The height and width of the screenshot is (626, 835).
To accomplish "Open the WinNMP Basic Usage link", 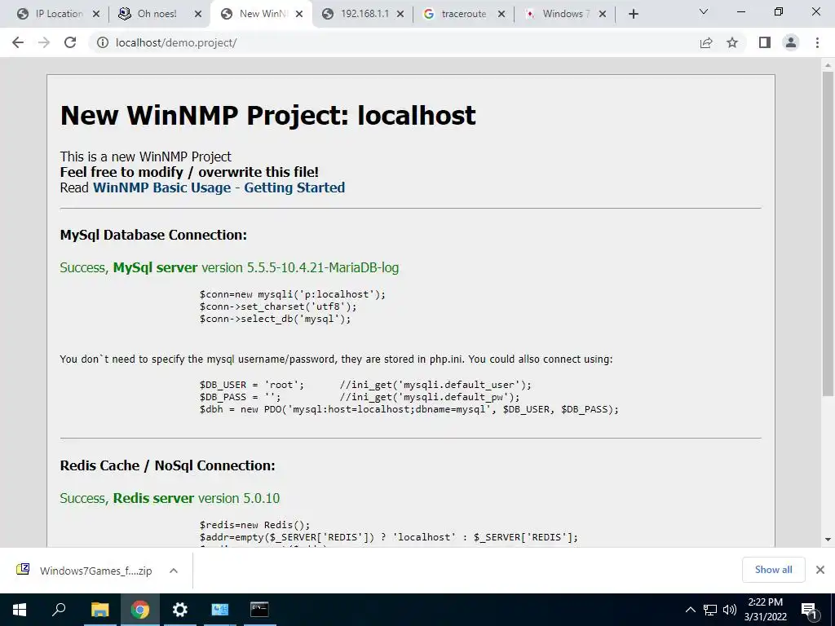I will (x=162, y=188).
